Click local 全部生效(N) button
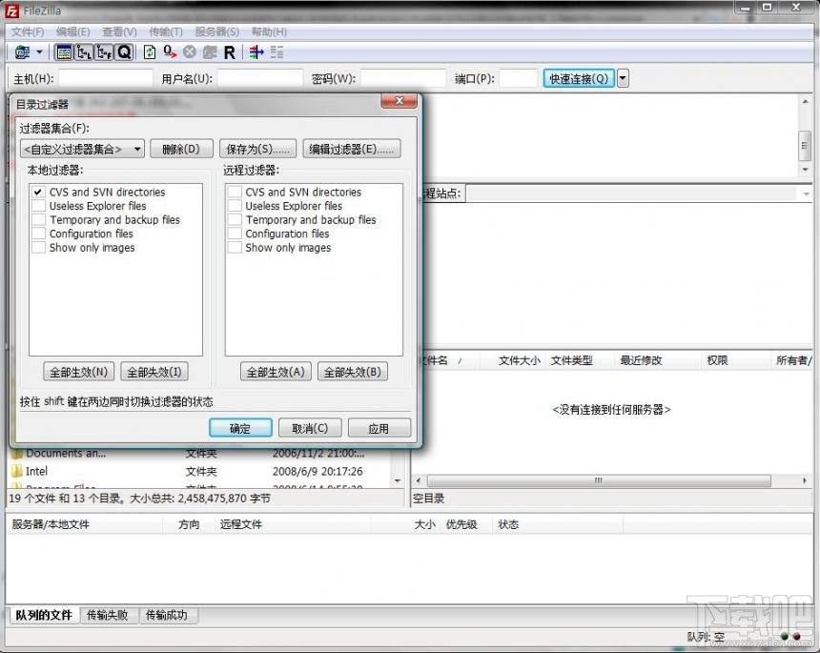Viewport: 820px width, 653px height. [x=79, y=372]
